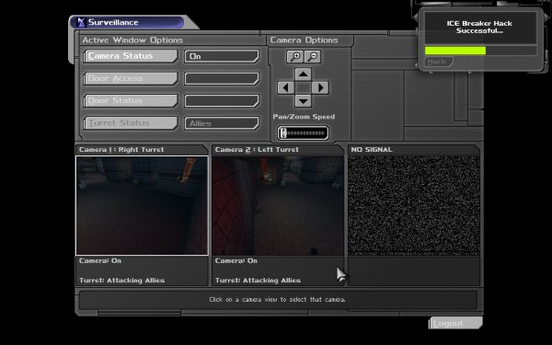
Task: Click the Active Window Options header
Action: tap(132, 40)
